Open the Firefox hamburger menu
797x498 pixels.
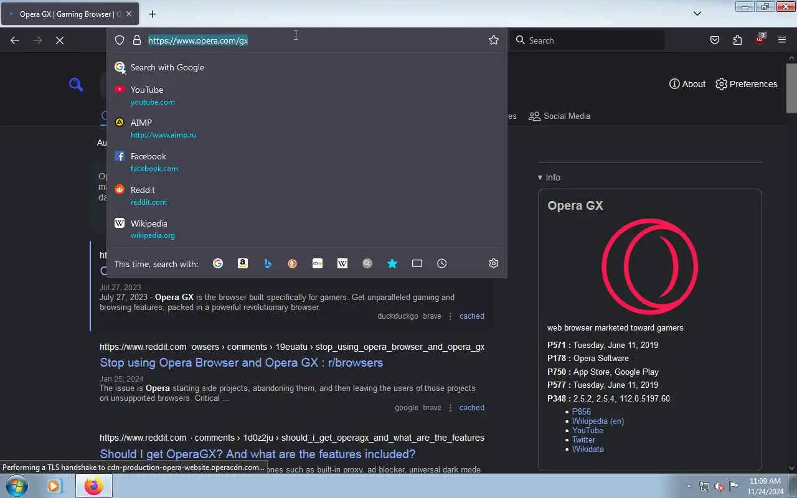pos(782,40)
